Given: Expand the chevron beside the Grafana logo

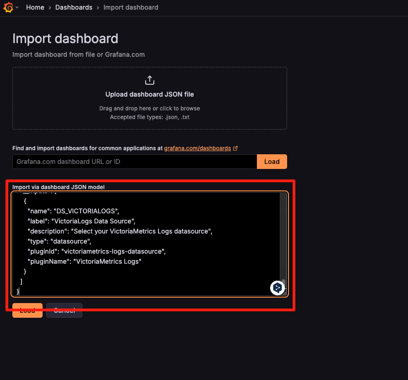Looking at the screenshot, I should 16,8.
